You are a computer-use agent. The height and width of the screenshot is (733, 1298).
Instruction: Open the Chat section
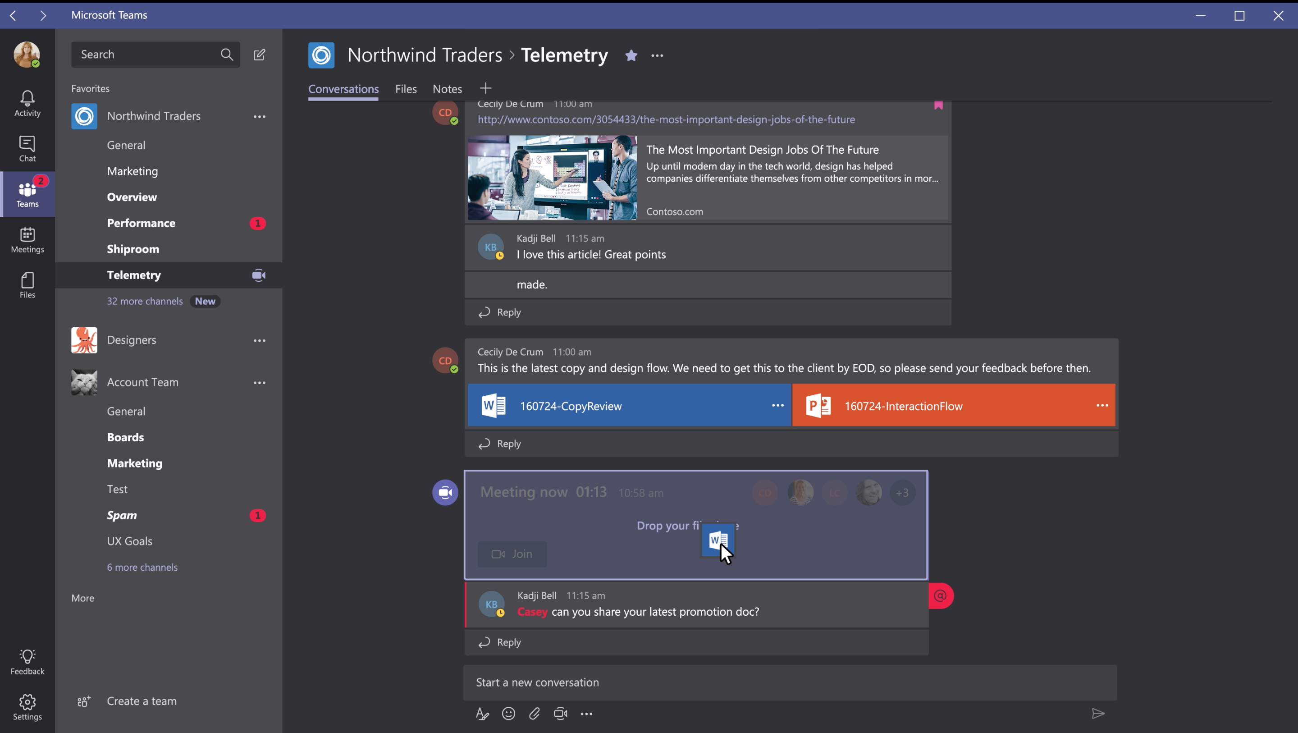pyautogui.click(x=27, y=149)
